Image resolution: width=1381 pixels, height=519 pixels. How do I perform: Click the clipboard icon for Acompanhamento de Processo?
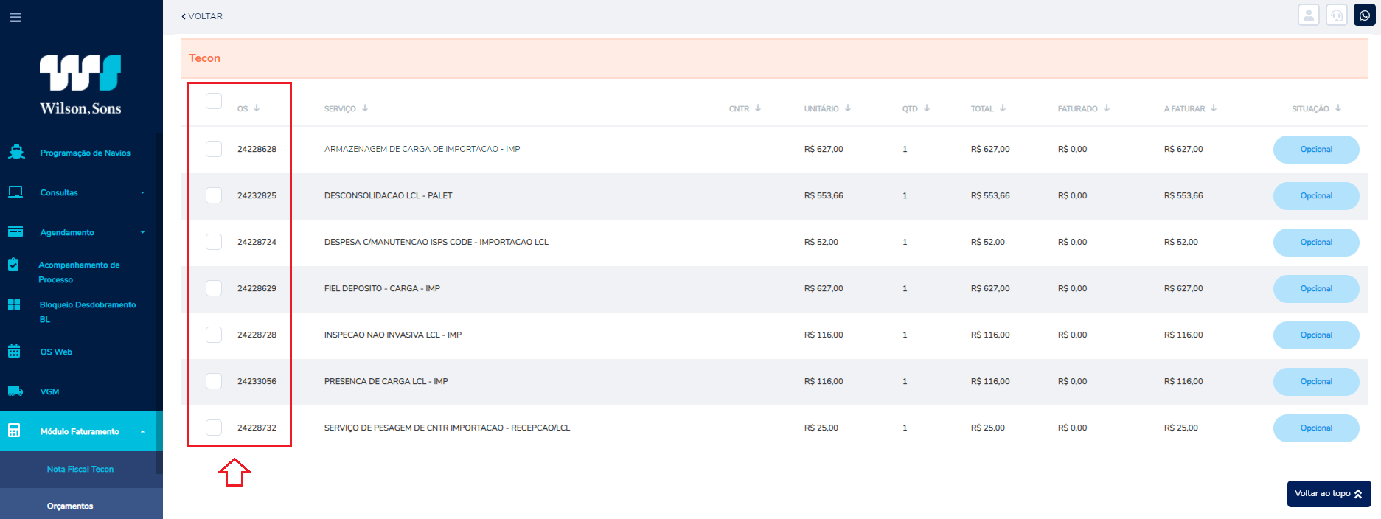tap(14, 264)
